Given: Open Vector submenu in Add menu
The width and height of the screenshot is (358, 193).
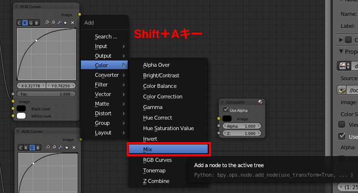Looking at the screenshot, I should click(105, 94).
